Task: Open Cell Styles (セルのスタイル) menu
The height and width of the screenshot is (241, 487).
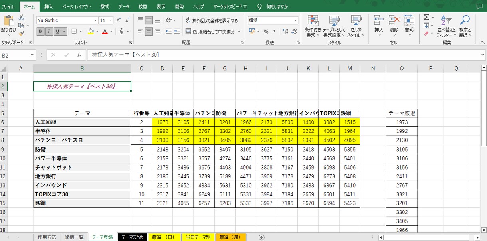Action: pos(356,26)
